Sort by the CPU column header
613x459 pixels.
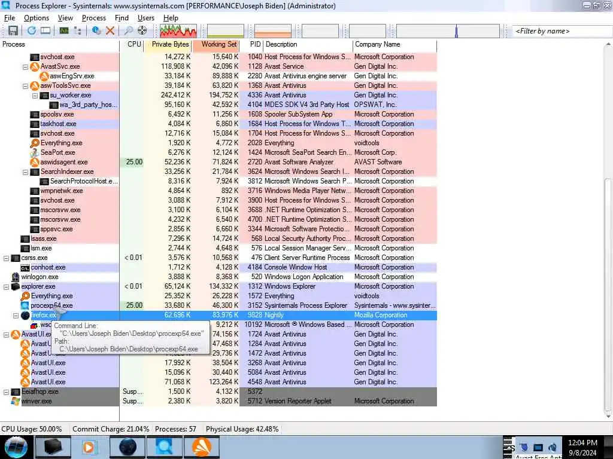(x=132, y=44)
